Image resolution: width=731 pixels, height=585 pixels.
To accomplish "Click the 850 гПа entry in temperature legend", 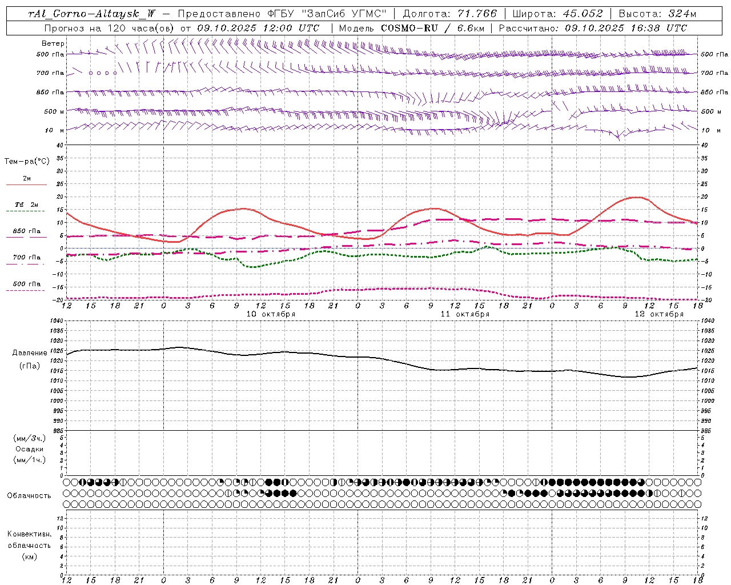I will 27,231.
